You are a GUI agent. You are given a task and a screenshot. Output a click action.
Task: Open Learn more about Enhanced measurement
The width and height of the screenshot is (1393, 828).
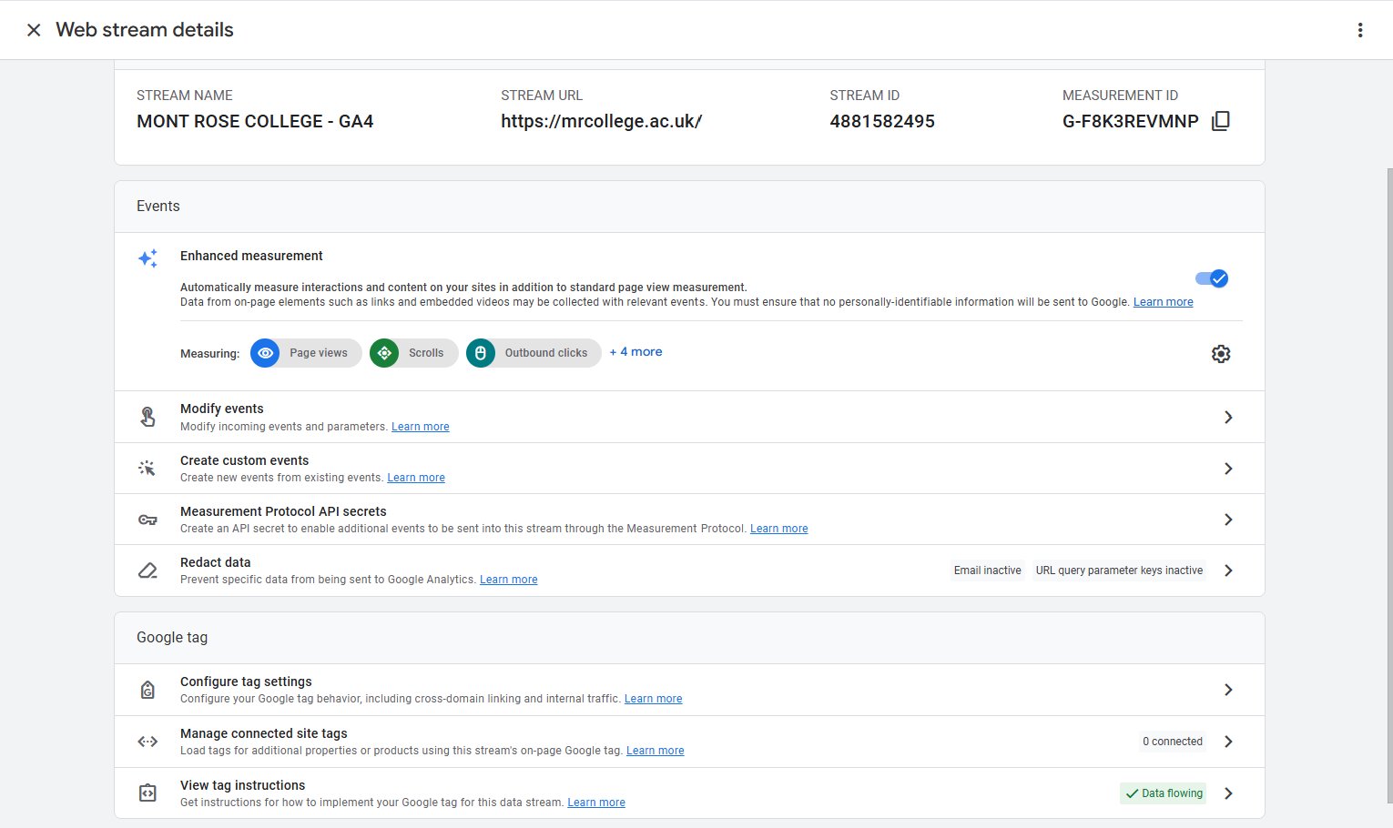pos(1163,301)
